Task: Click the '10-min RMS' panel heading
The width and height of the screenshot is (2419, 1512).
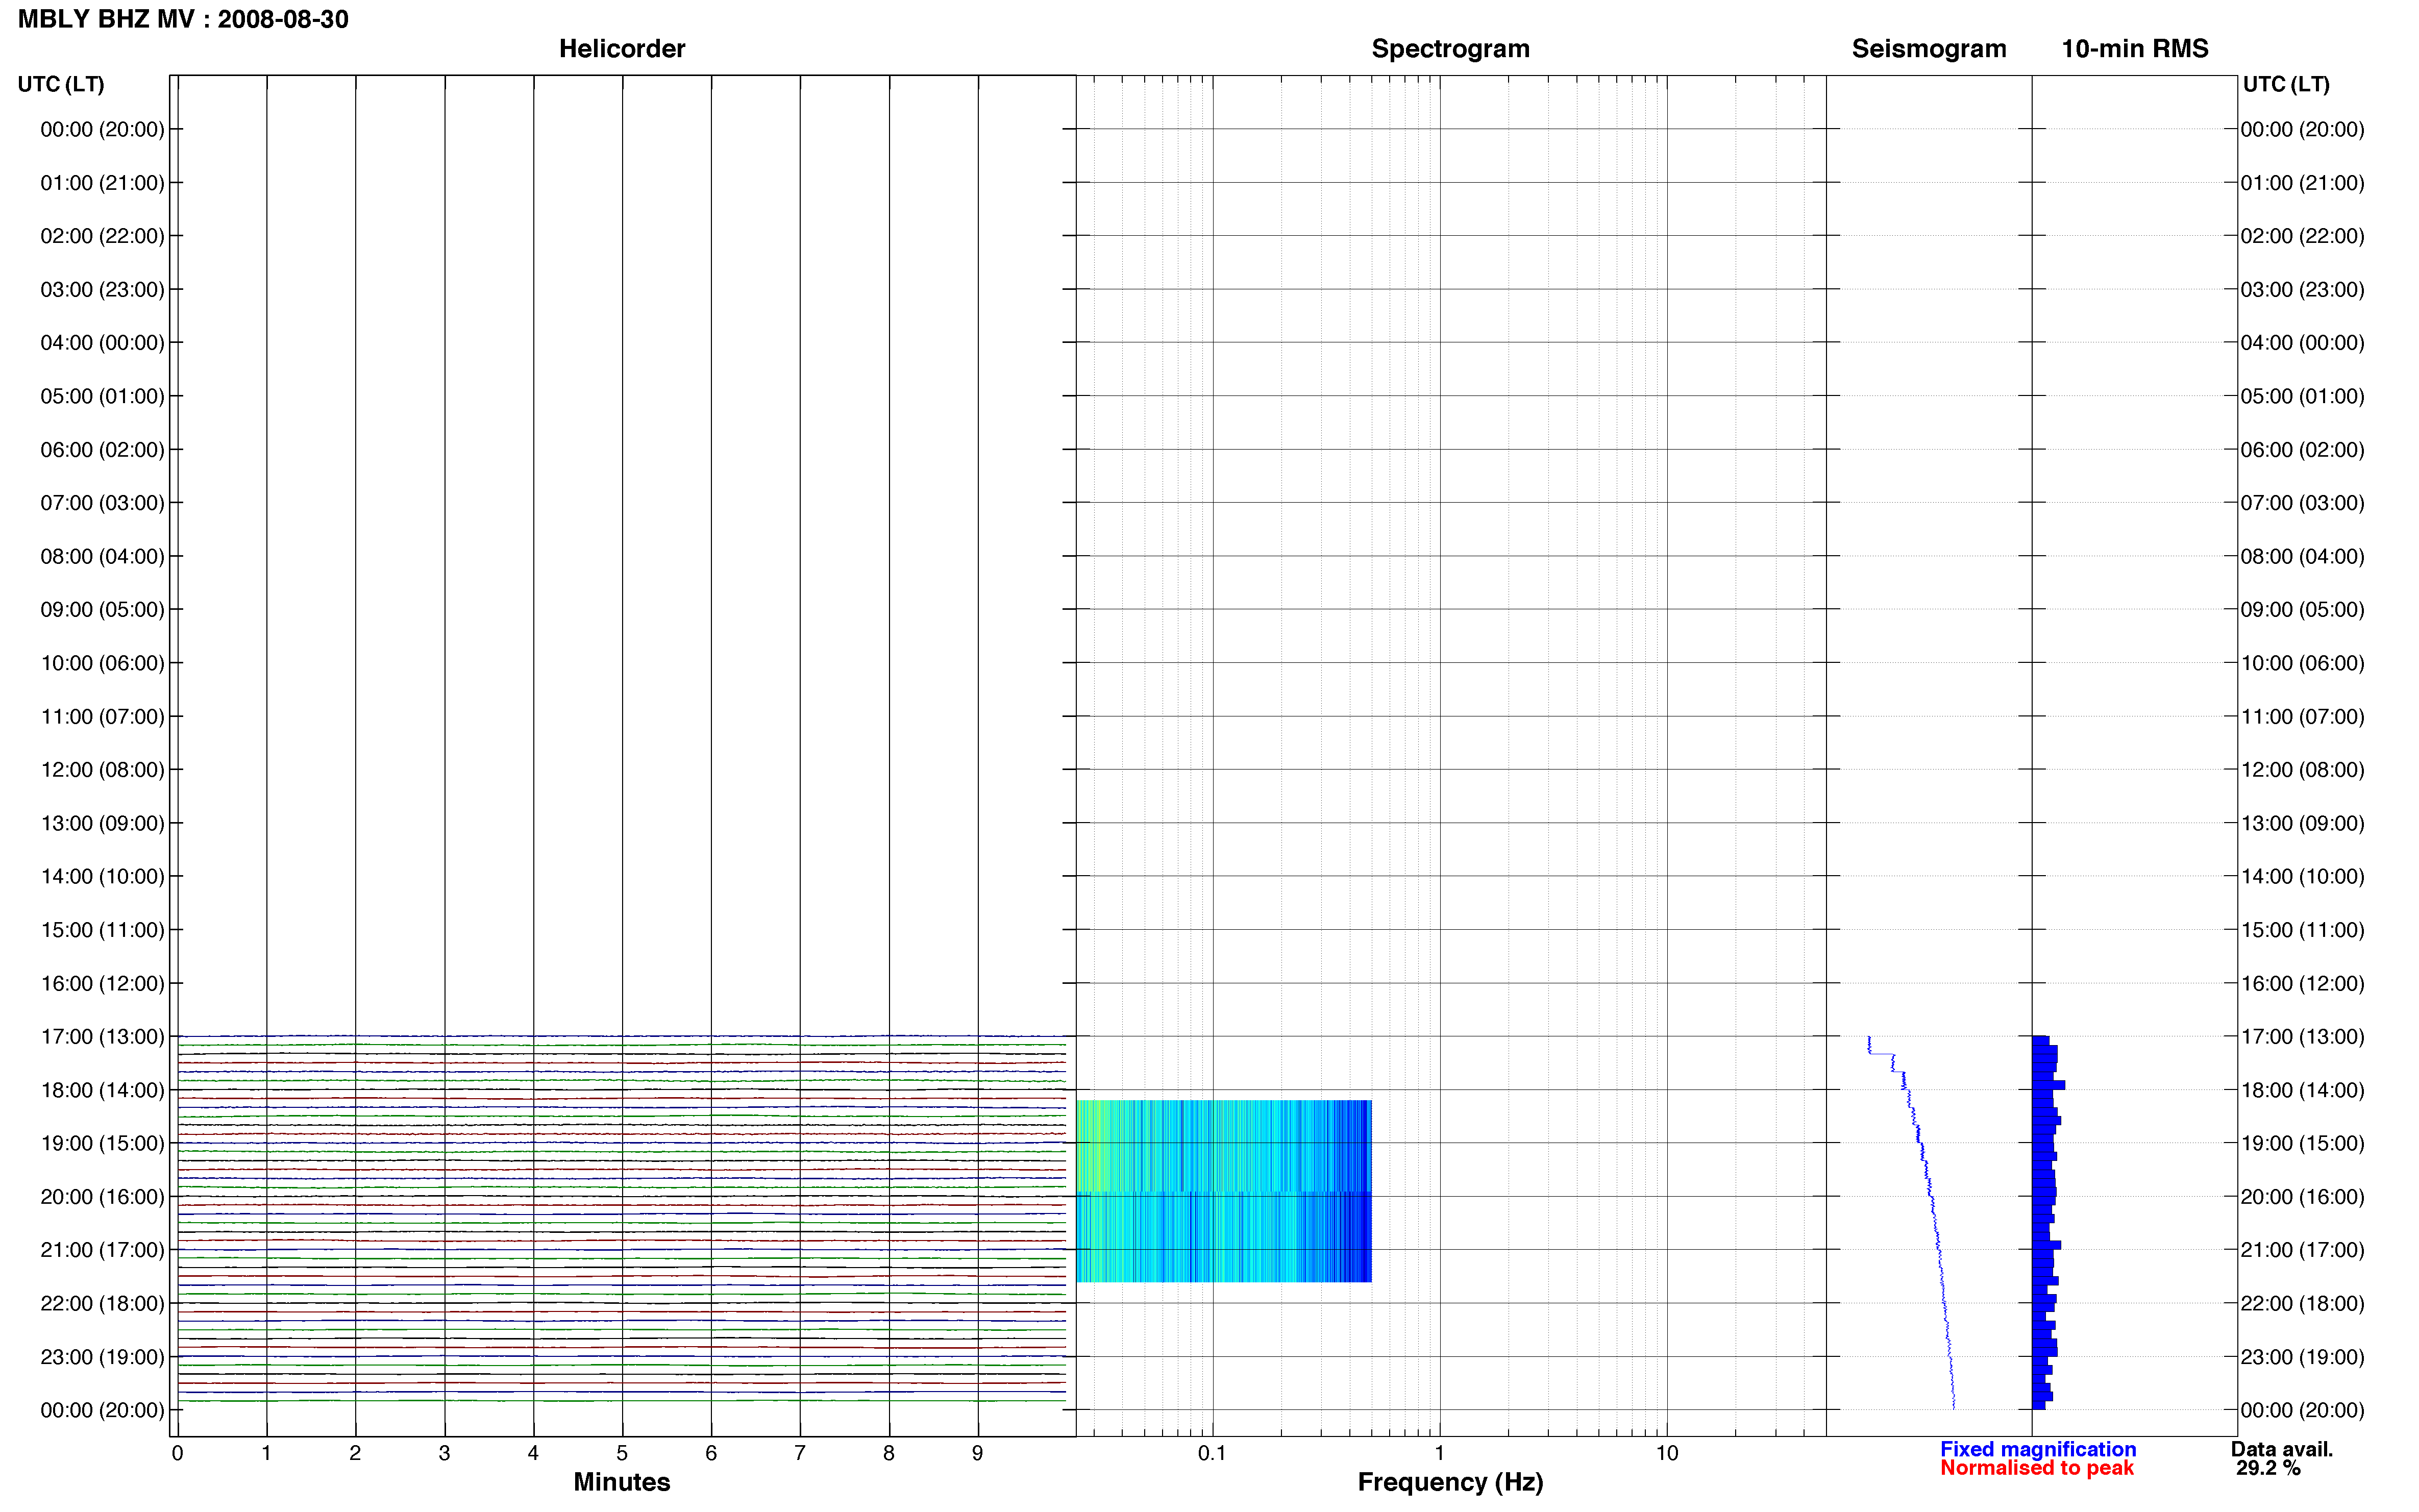Action: [x=2134, y=48]
